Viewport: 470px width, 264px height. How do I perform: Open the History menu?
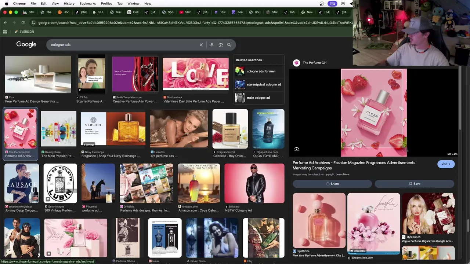pos(69,4)
